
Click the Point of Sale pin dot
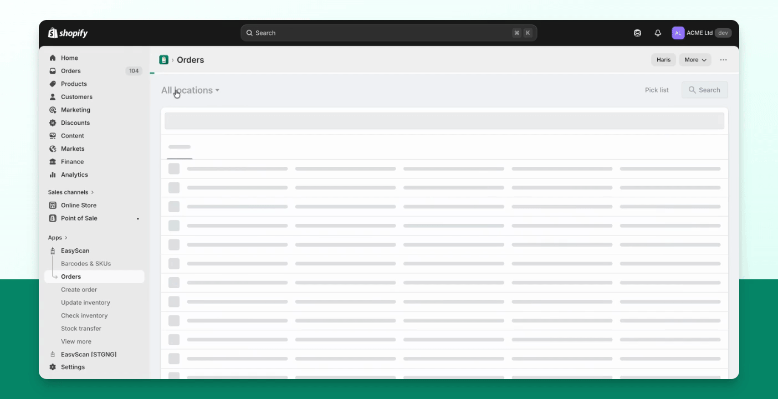coord(138,219)
